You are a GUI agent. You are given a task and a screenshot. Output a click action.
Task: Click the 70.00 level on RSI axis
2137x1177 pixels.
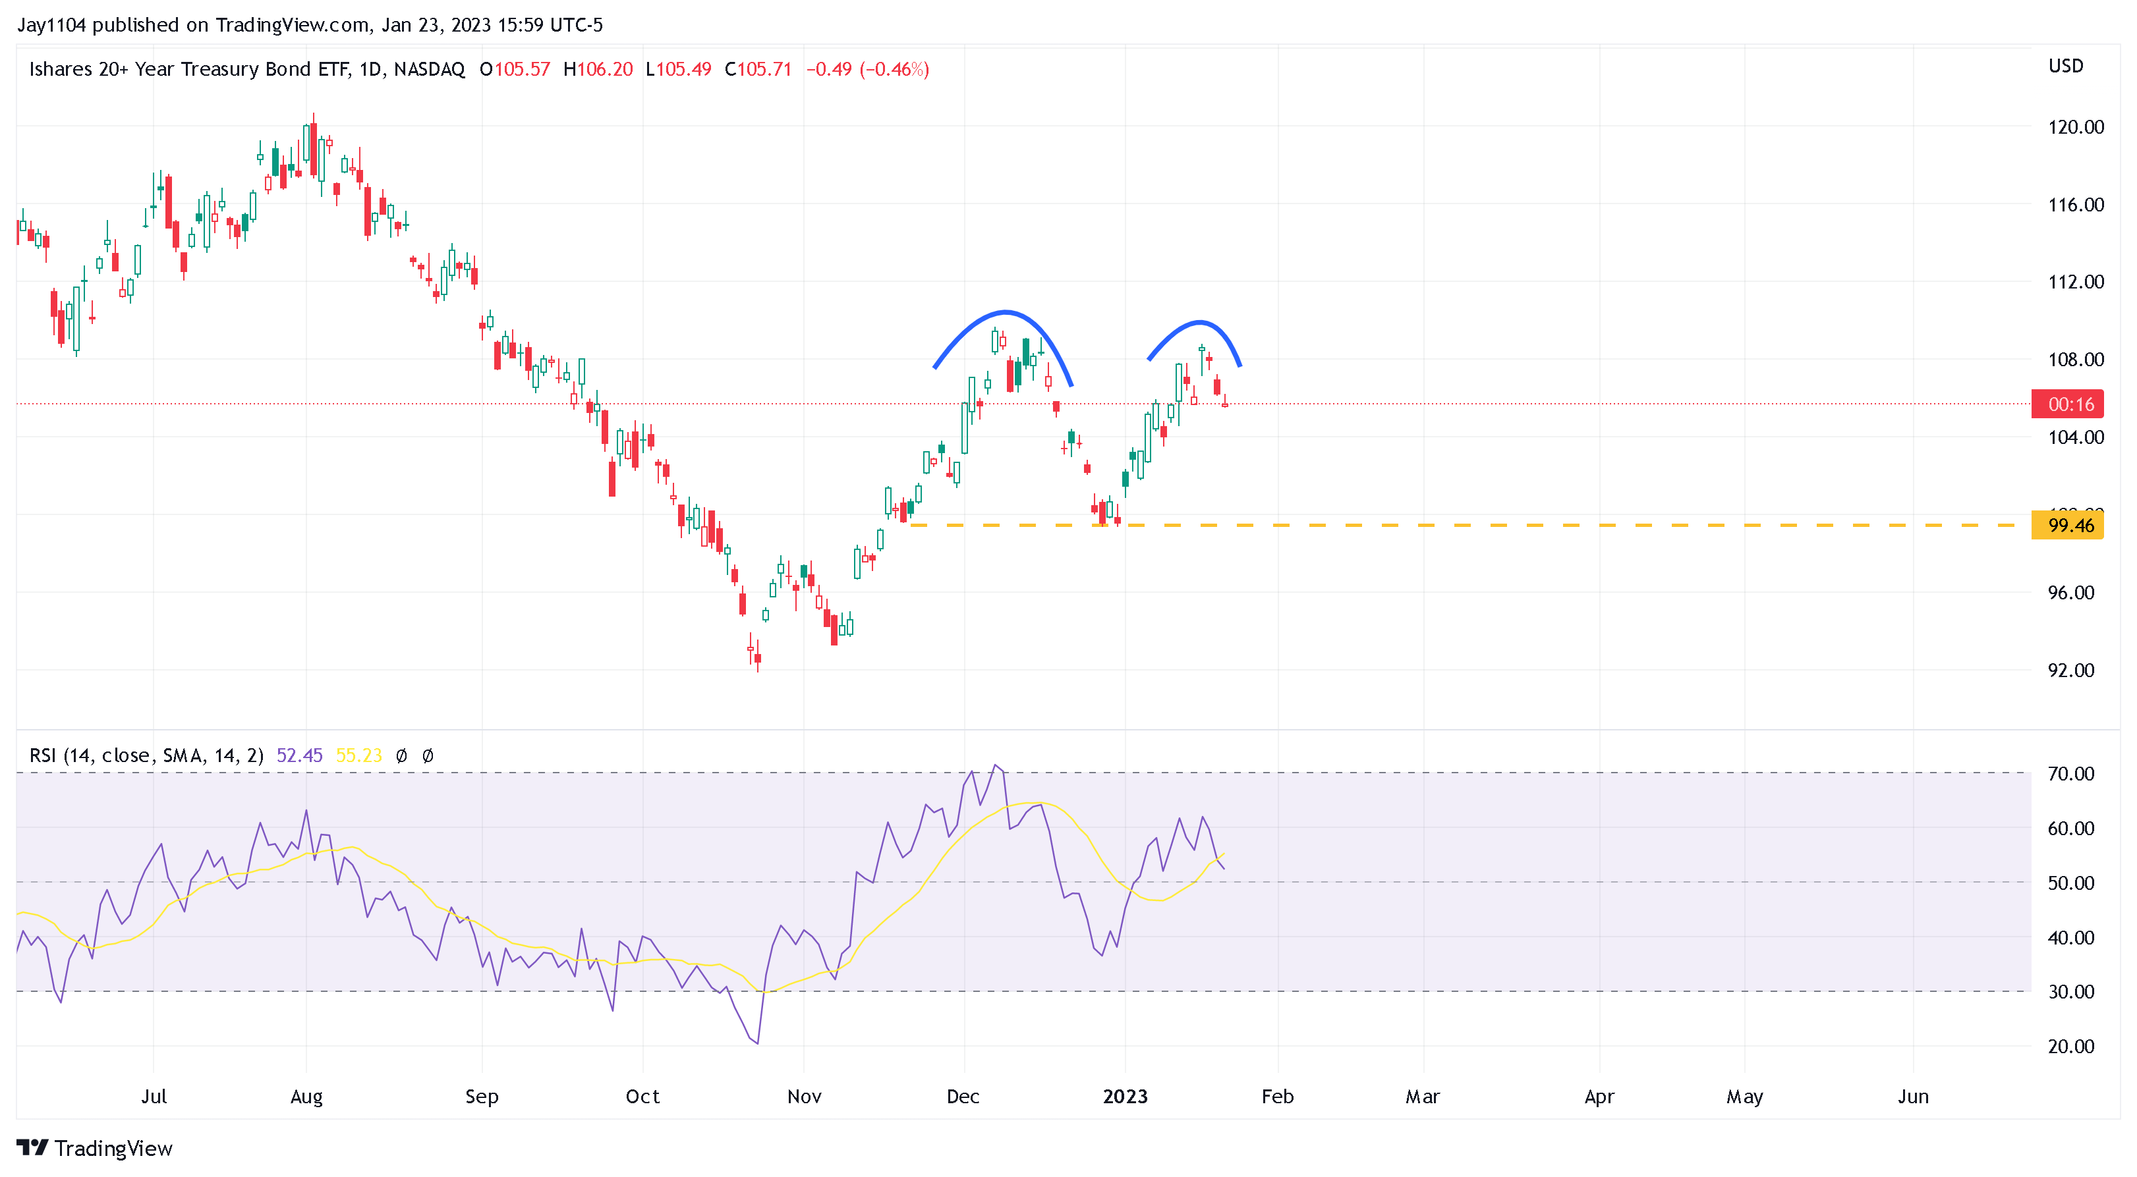(x=2070, y=774)
